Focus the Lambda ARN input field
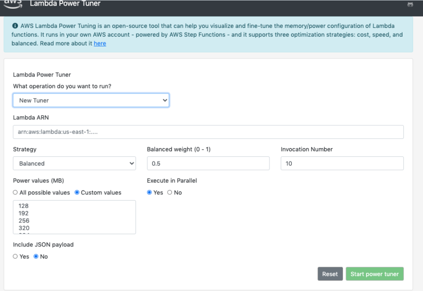Image resolution: width=423 pixels, height=291 pixels. (208, 132)
